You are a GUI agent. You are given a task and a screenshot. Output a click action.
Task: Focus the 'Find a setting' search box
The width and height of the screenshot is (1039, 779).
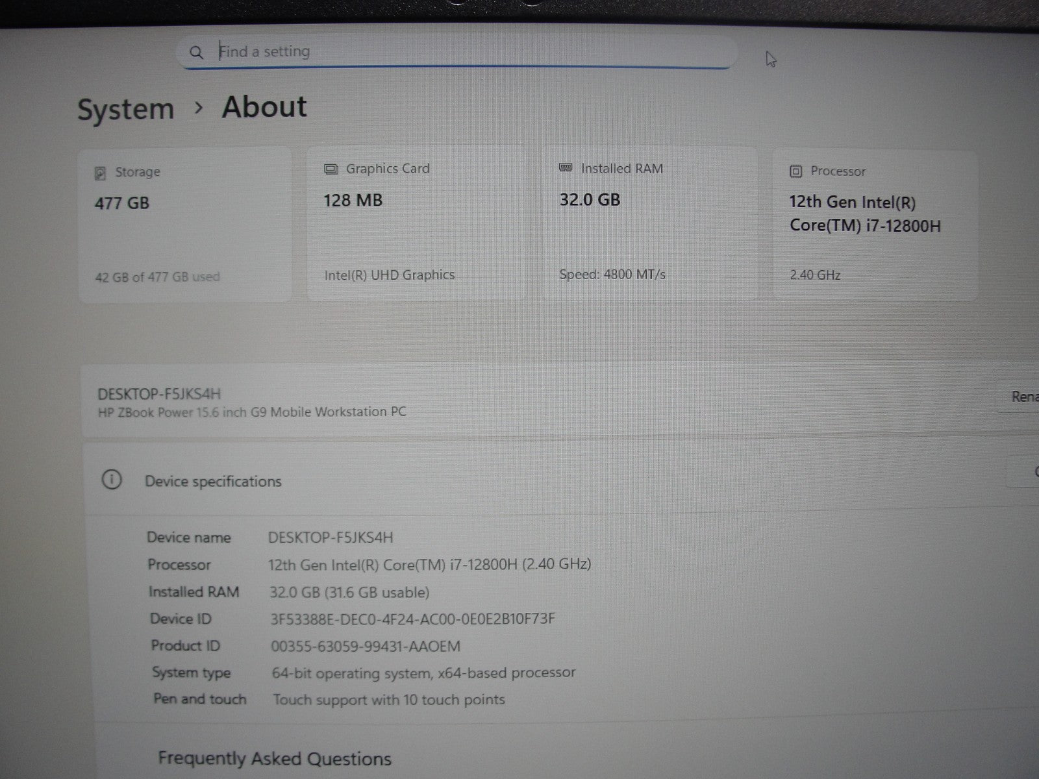point(455,51)
